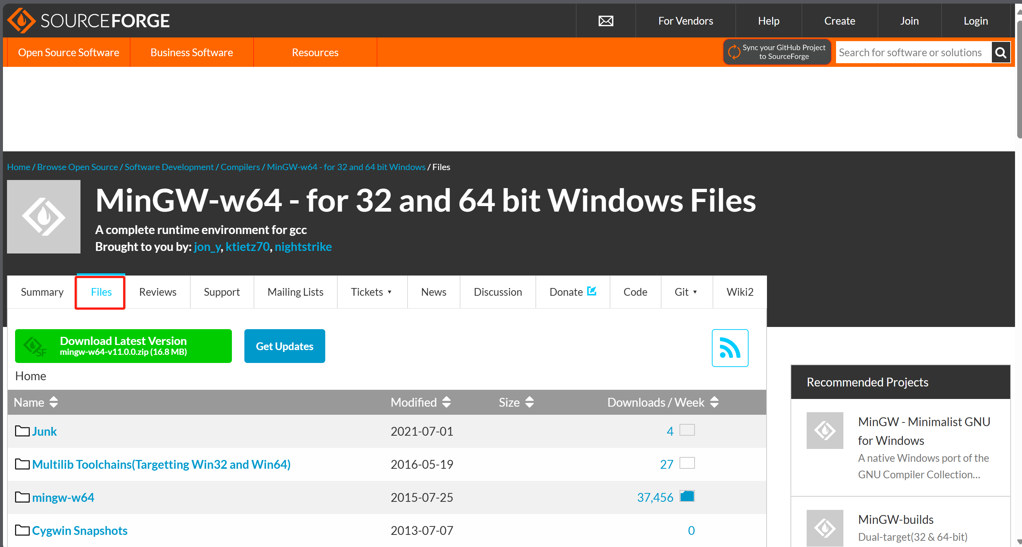
Task: Click Create in top navigation
Action: [839, 21]
